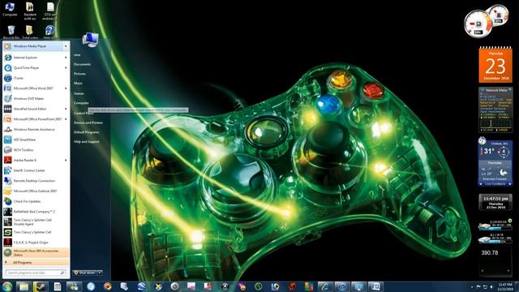Expand Internet Explorer jump list arrow
The image size is (519, 292).
coord(66,58)
